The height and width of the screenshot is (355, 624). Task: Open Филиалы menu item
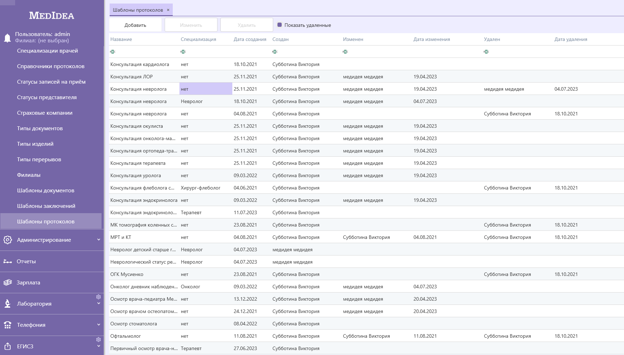coord(29,175)
